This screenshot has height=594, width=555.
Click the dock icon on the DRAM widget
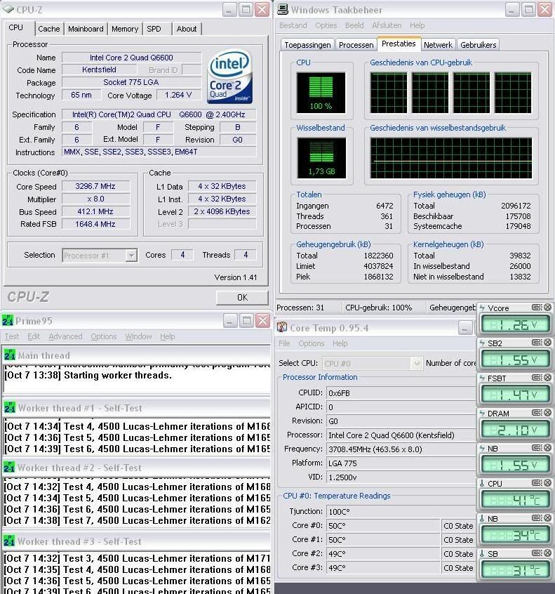(x=537, y=413)
